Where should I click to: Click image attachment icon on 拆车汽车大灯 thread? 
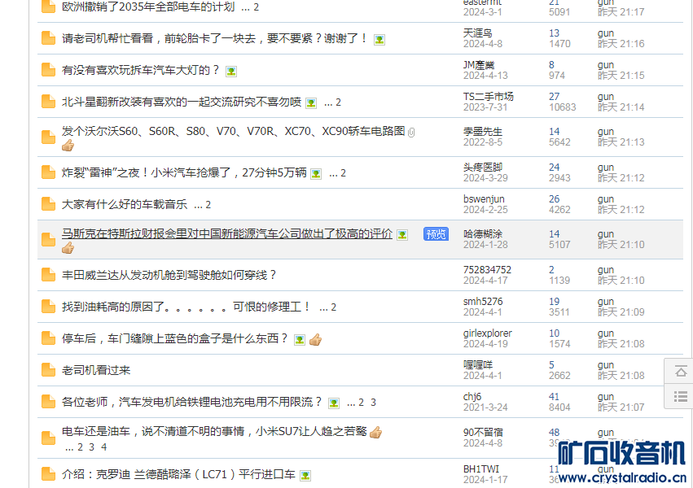pos(231,72)
